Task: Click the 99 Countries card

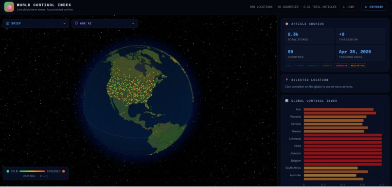Action: click(309, 53)
